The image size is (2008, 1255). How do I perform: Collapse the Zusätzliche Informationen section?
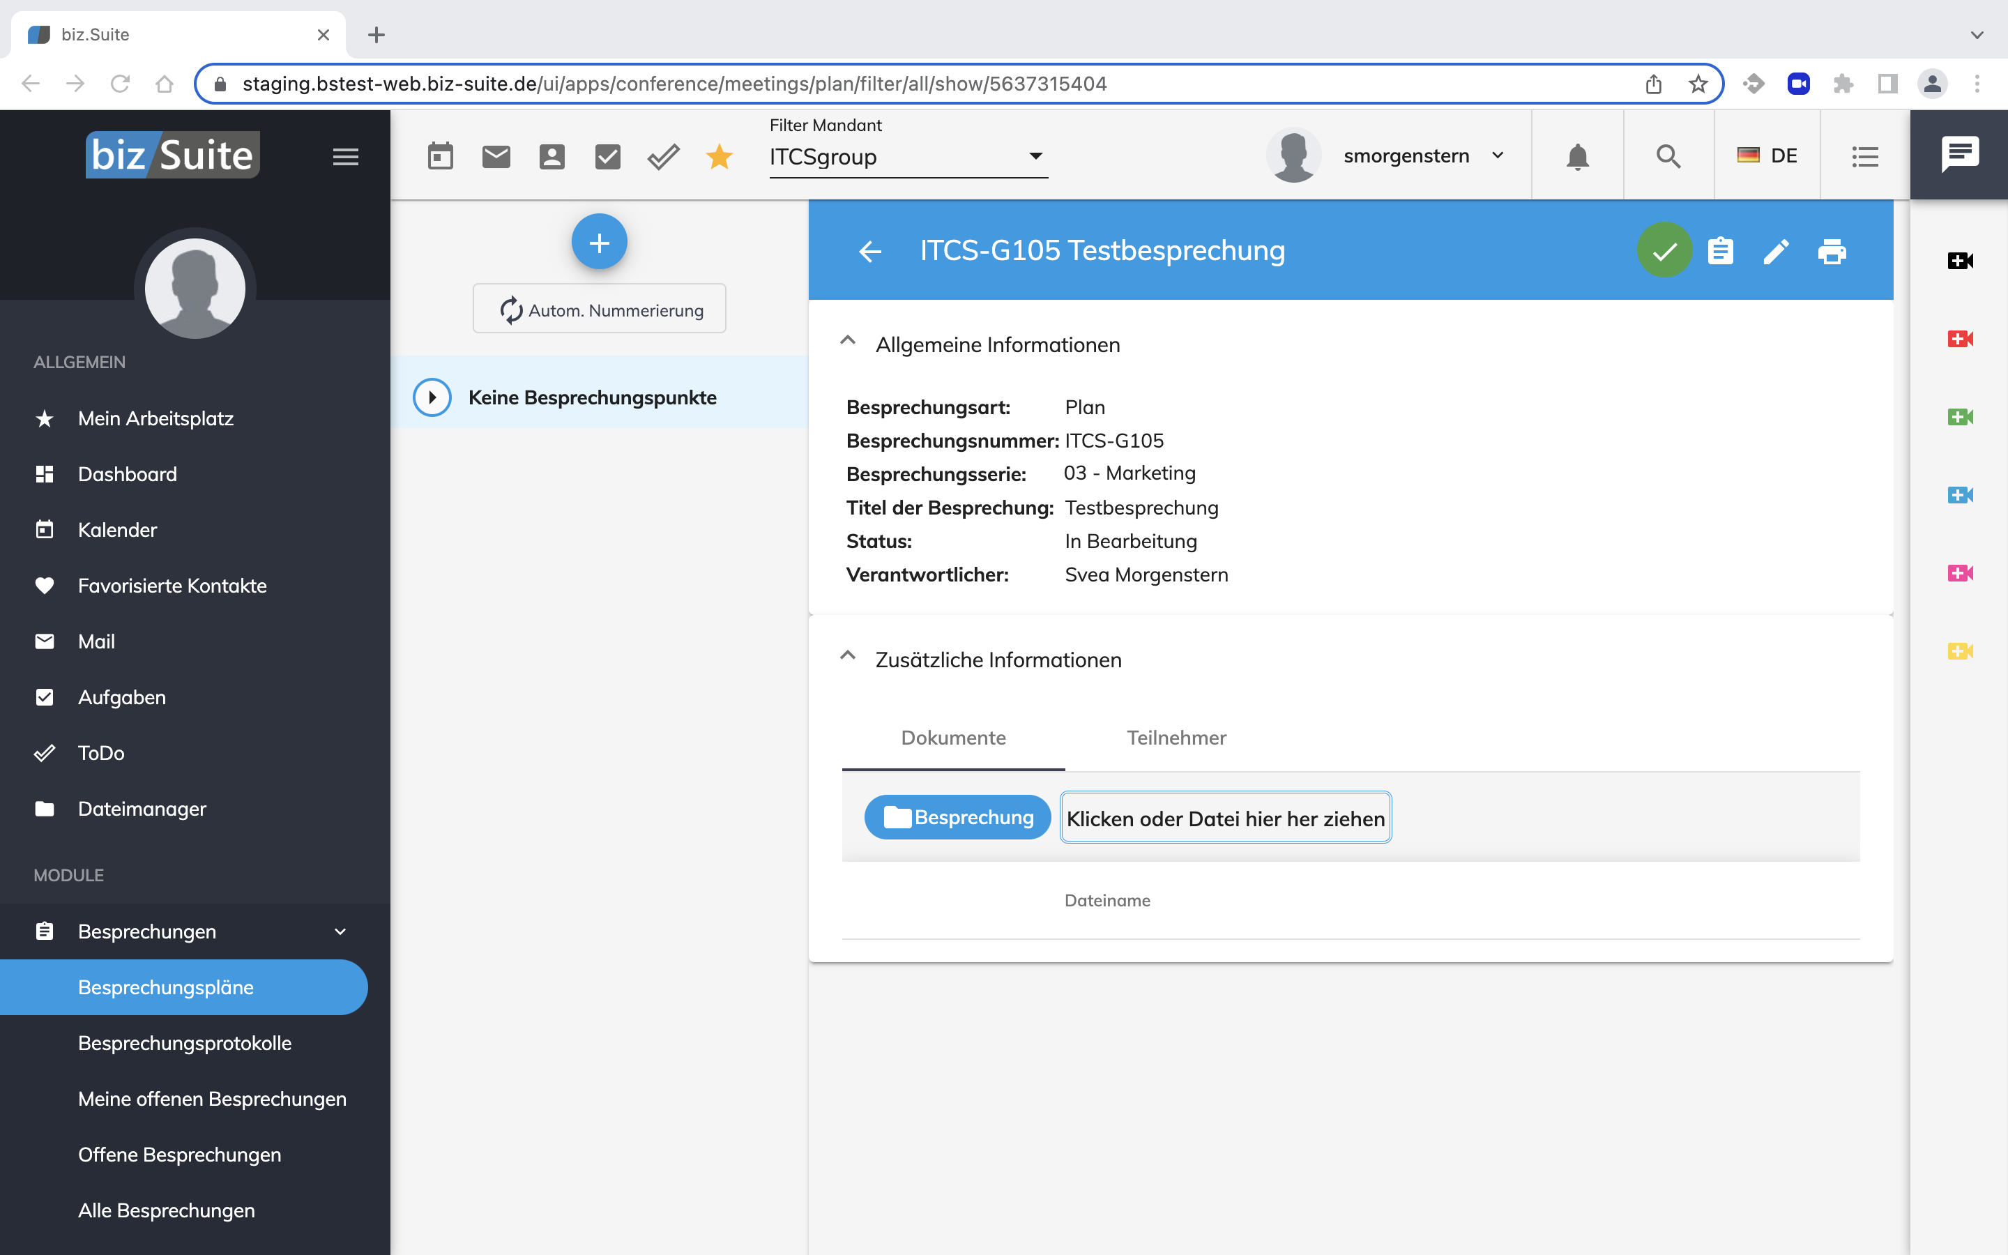847,655
